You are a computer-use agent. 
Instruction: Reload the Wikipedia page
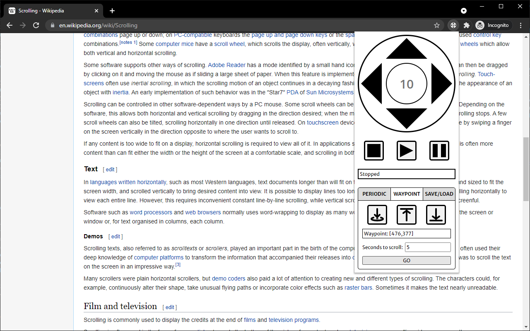[x=36, y=25]
